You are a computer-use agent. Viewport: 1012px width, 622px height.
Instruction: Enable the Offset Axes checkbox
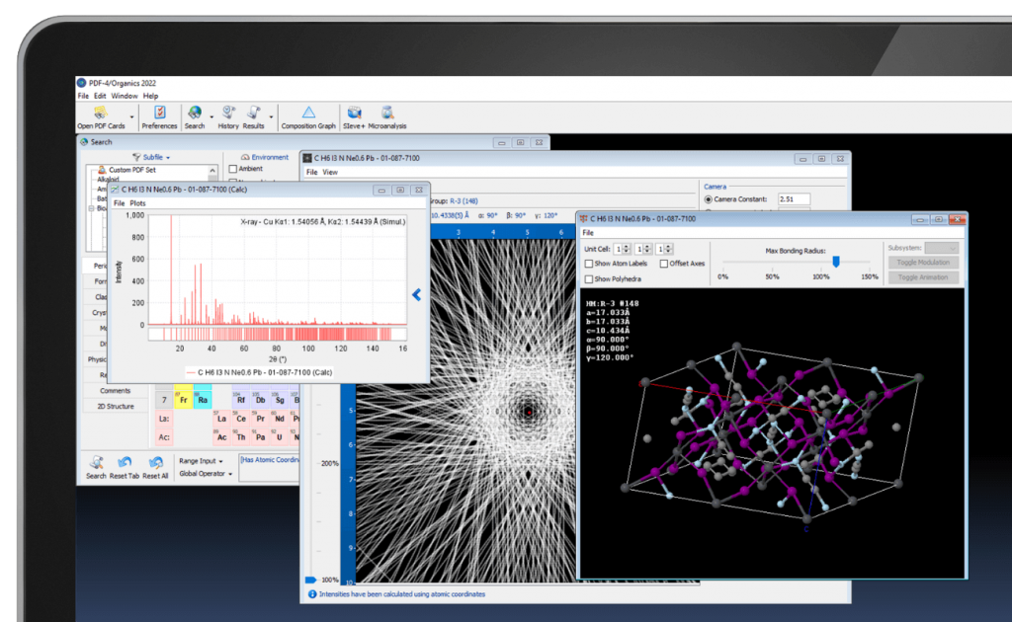(x=663, y=264)
